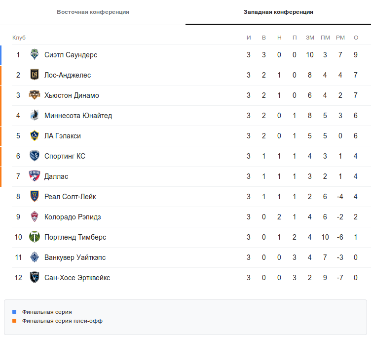Click the Лос-Анджелес club crest icon
The height and width of the screenshot is (339, 371).
[34, 75]
